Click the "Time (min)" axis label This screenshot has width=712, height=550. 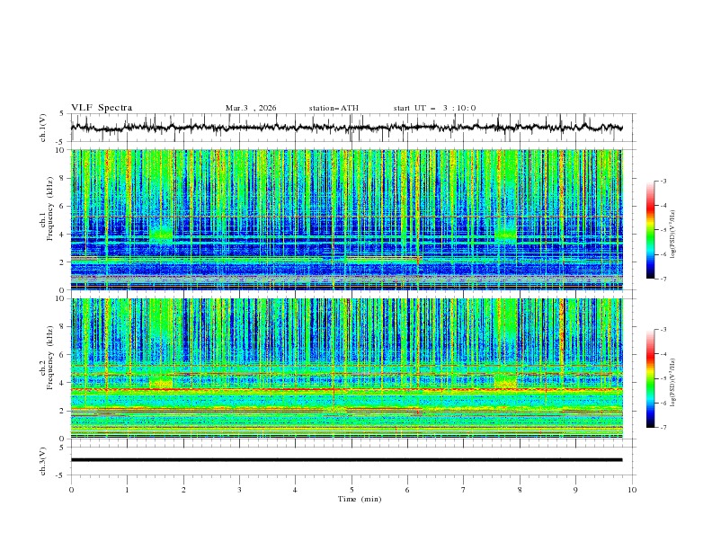pos(360,499)
